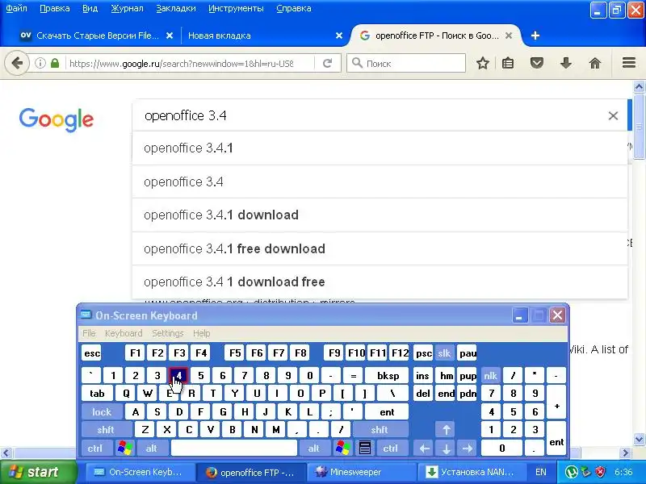Click the down arrow key on On-Screen Keyboard
The height and width of the screenshot is (484, 646).
[447, 449]
